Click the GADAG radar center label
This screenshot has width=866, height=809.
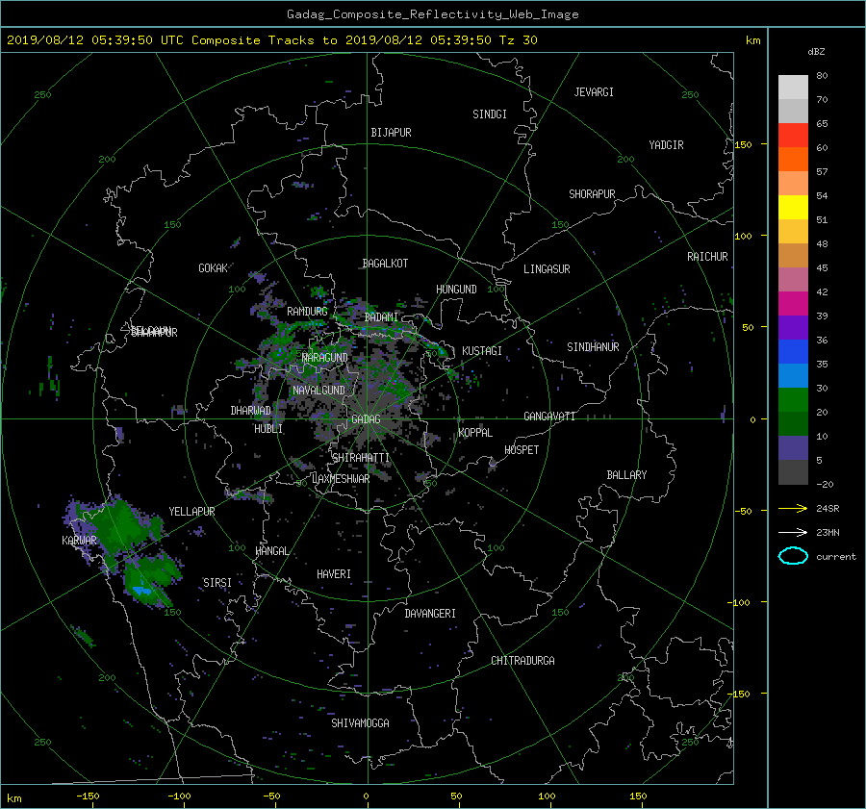click(366, 419)
